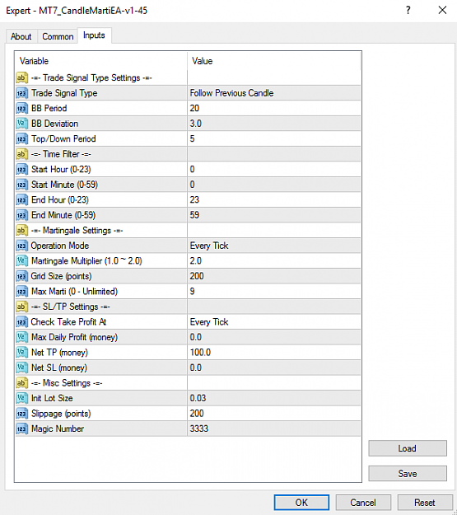The height and width of the screenshot is (515, 457).
Task: Click the OK button
Action: (301, 503)
